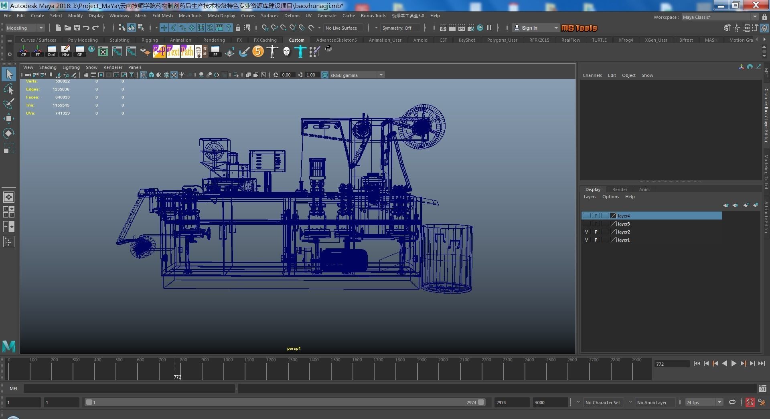
Task: Select the Move tool in the toolbox
Action: (9, 118)
